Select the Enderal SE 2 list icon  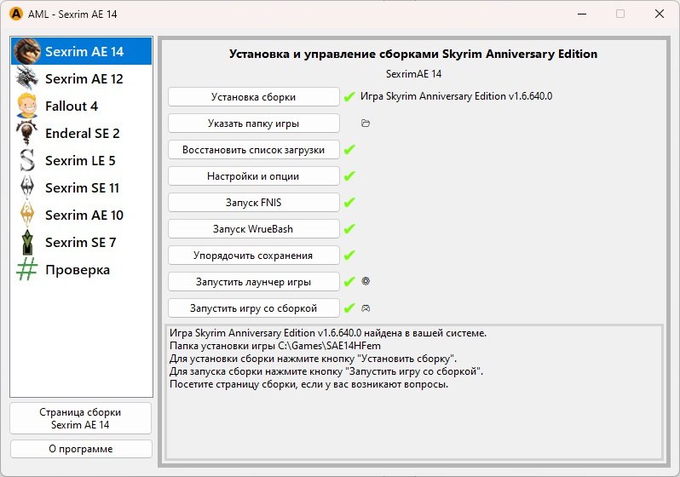(27, 134)
